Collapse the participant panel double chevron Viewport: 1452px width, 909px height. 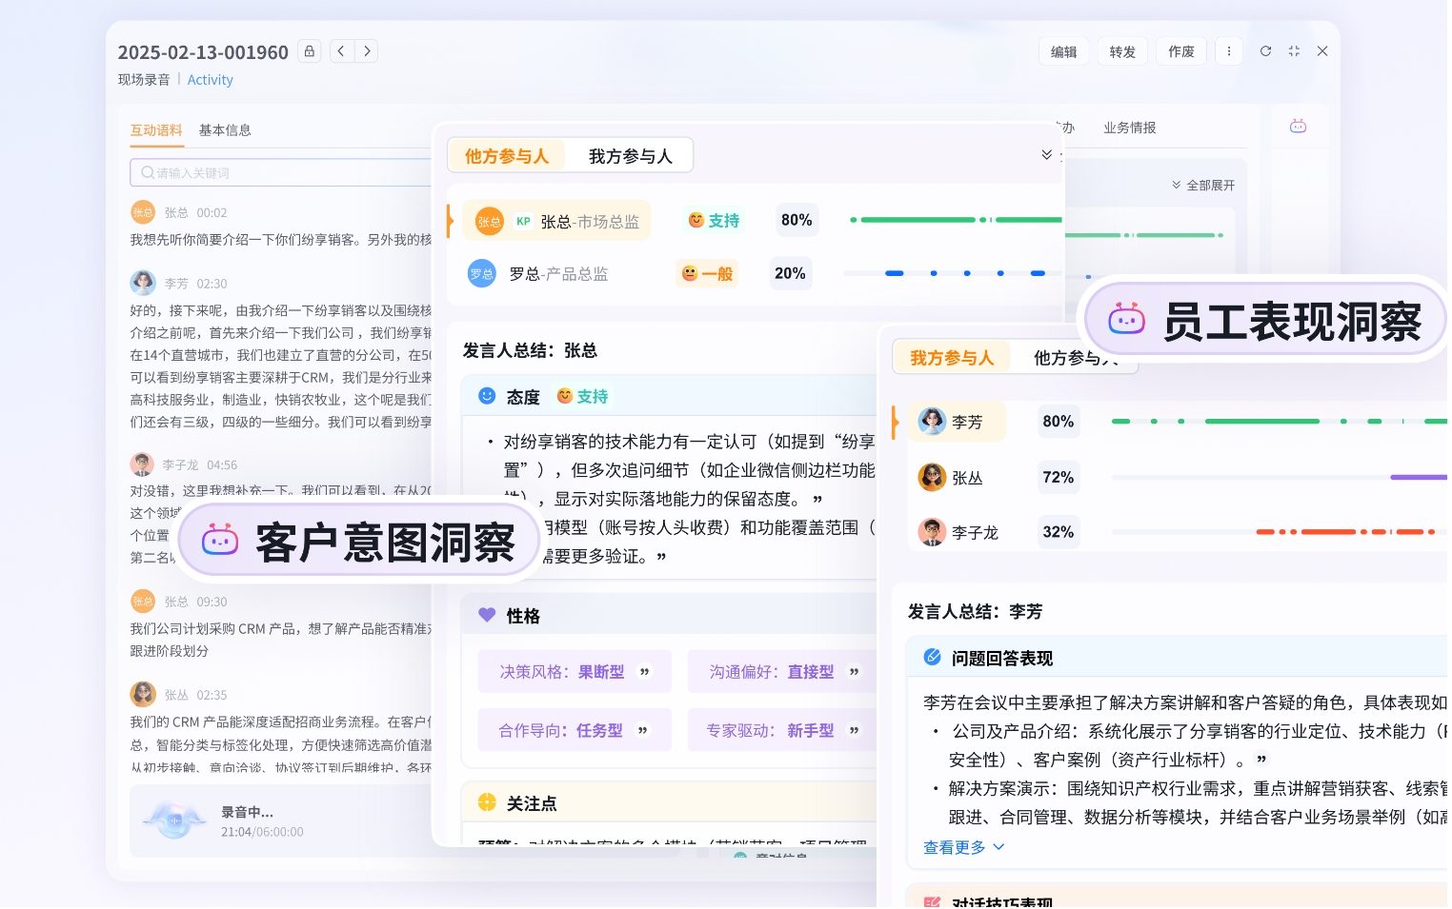[x=1046, y=154]
